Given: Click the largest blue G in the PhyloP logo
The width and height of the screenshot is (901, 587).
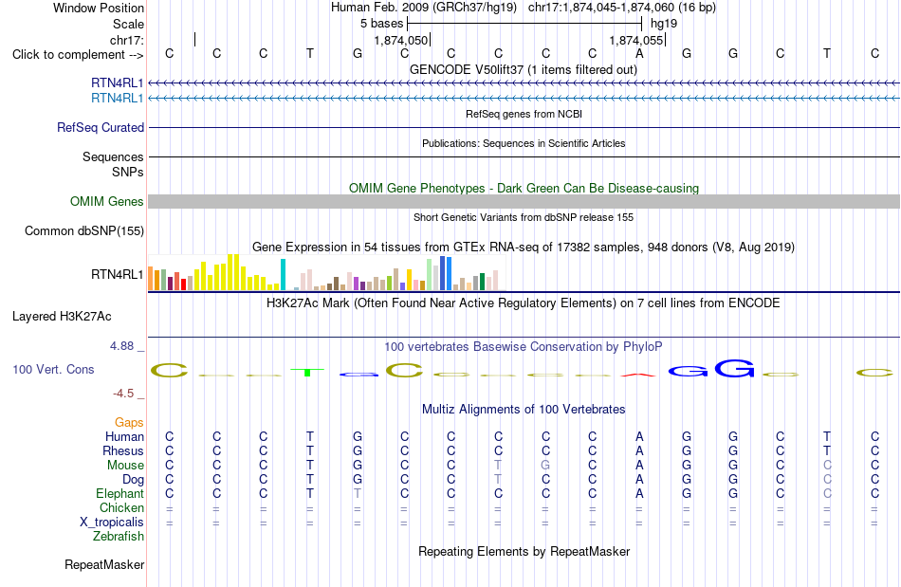Looking at the screenshot, I should click(x=734, y=368).
